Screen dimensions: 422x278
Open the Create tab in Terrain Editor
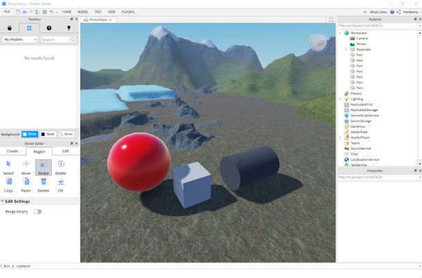coord(12,151)
